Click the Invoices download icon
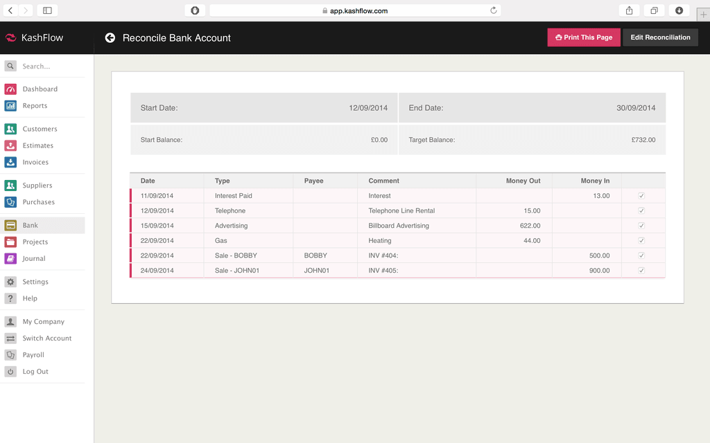Screen dimensions: 710x443 tap(10, 162)
